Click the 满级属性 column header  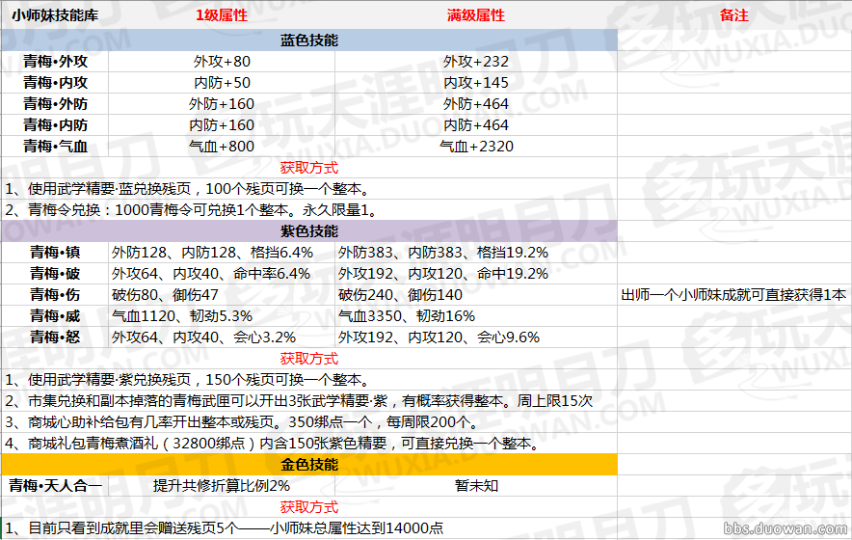click(x=476, y=15)
